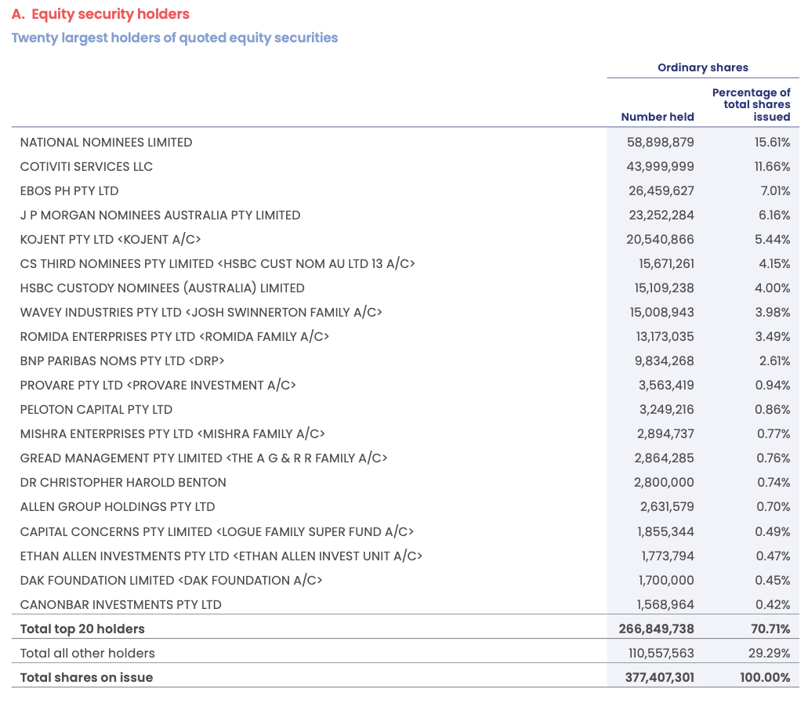Click the value 9,834,268
The image size is (808, 703).
click(665, 361)
